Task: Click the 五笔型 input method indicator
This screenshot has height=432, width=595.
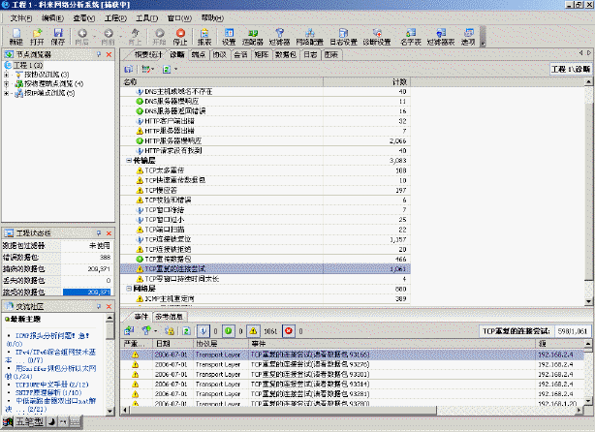Action: pos(29,421)
